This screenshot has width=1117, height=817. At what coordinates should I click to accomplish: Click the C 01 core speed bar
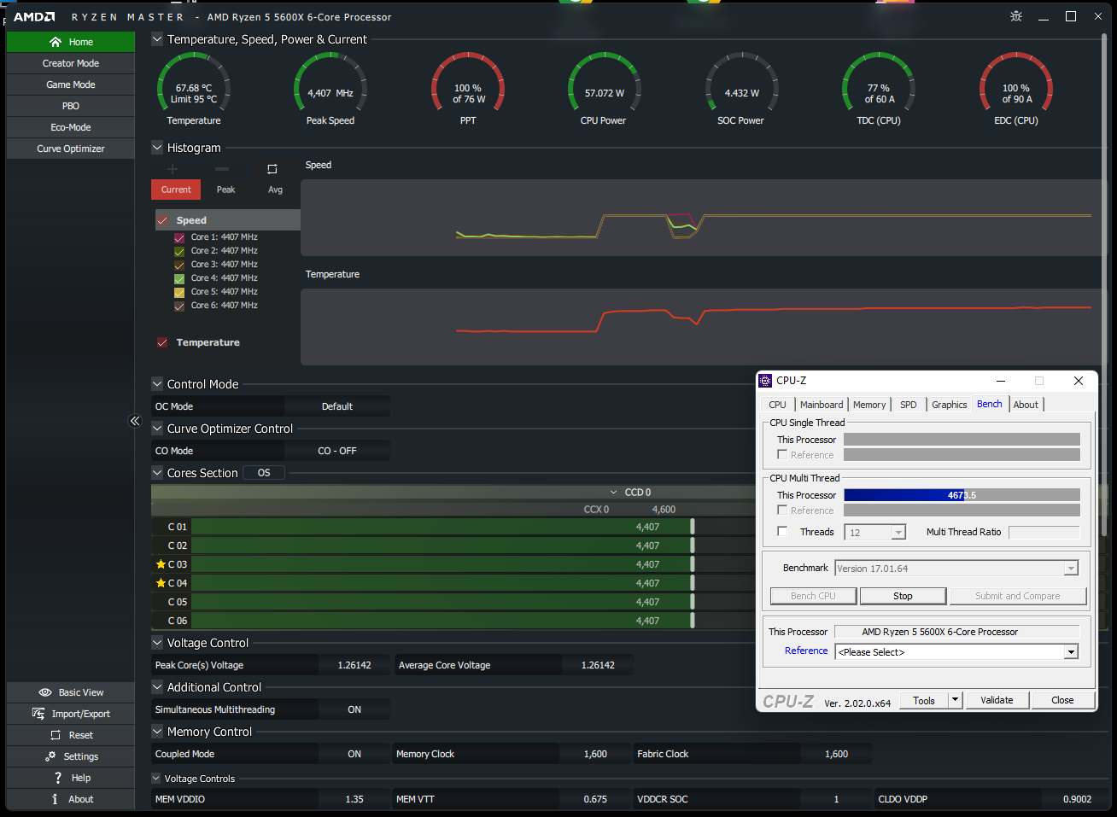(x=442, y=527)
